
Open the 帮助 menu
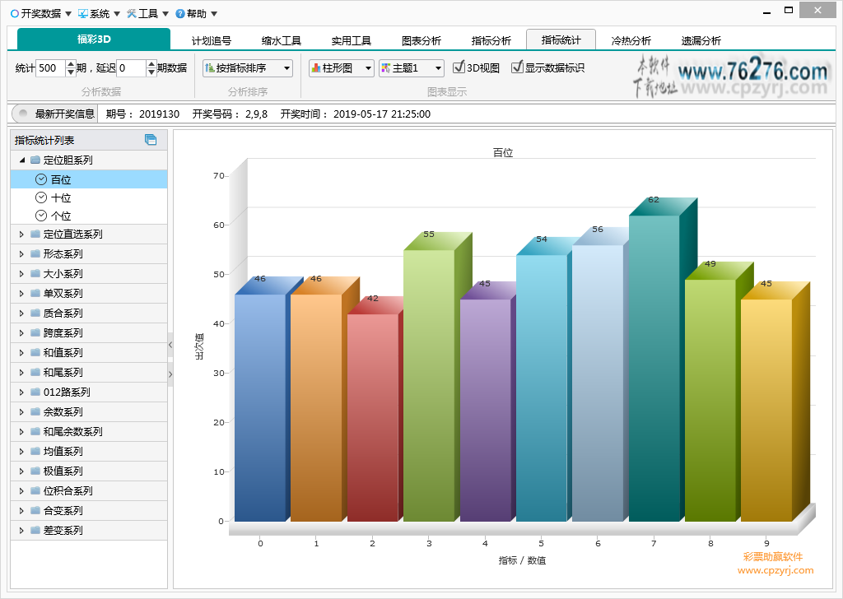196,13
